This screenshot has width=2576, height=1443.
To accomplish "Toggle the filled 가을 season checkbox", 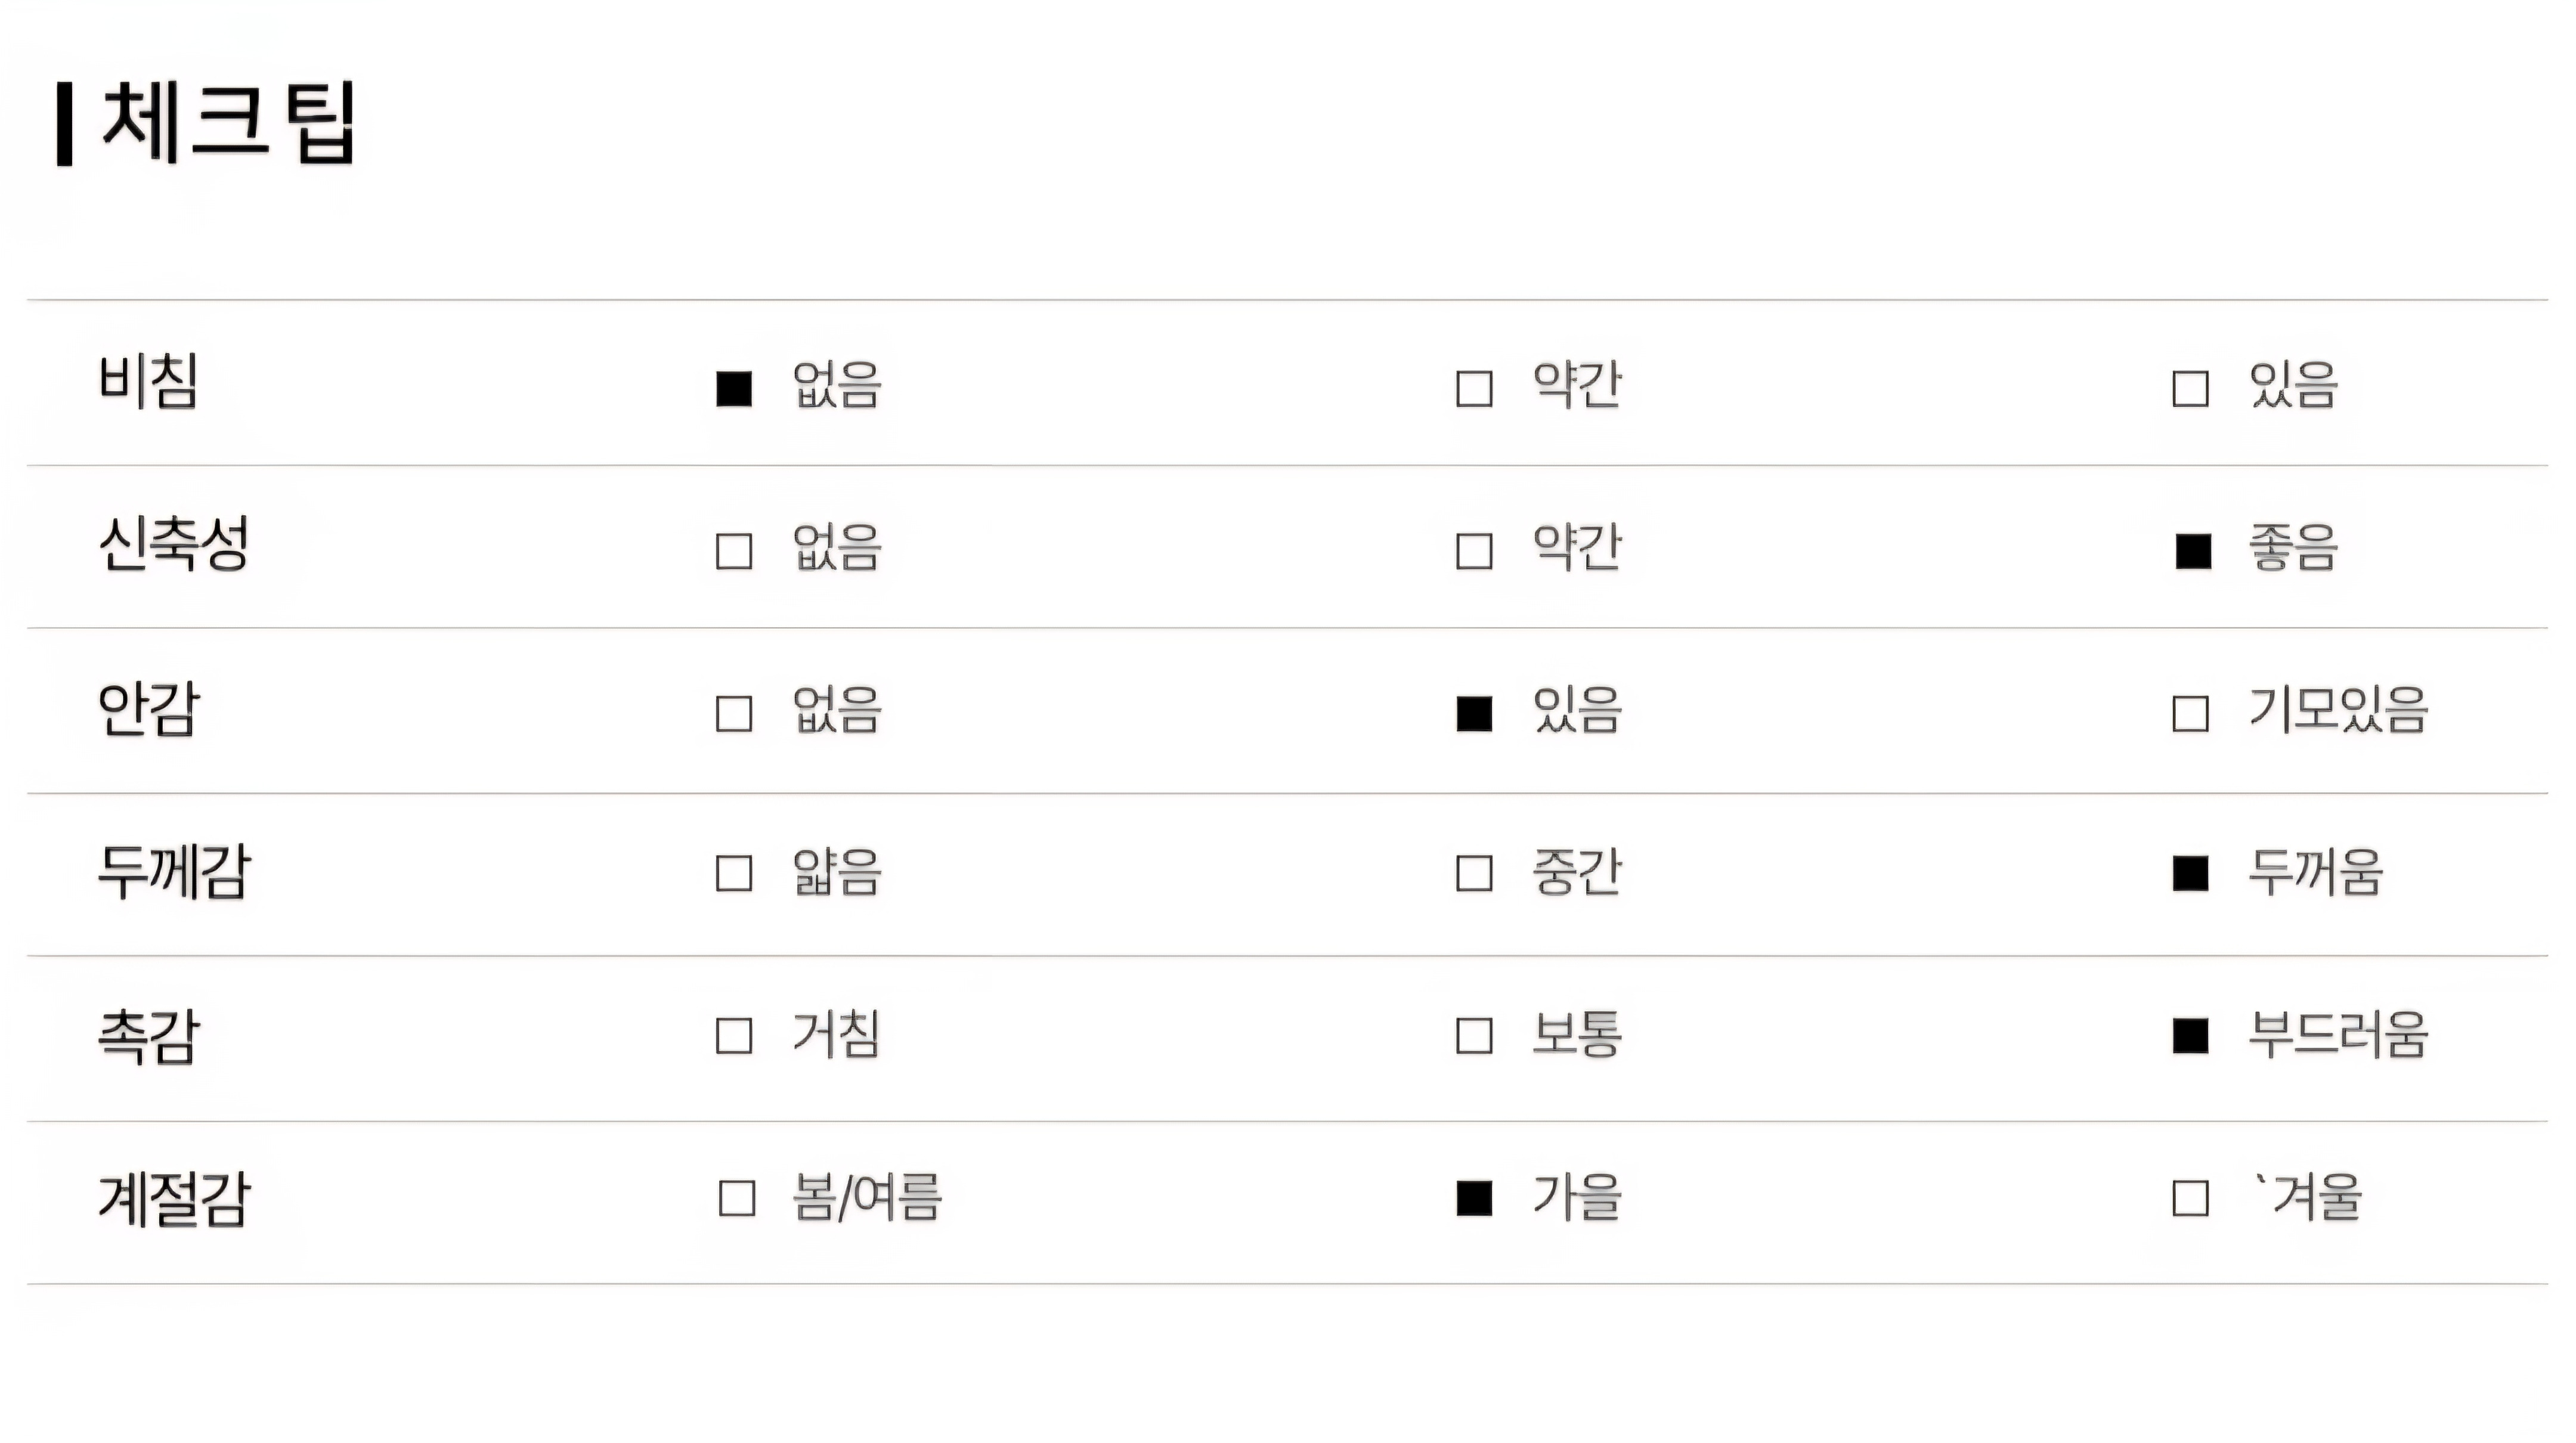I will click(x=1474, y=1198).
